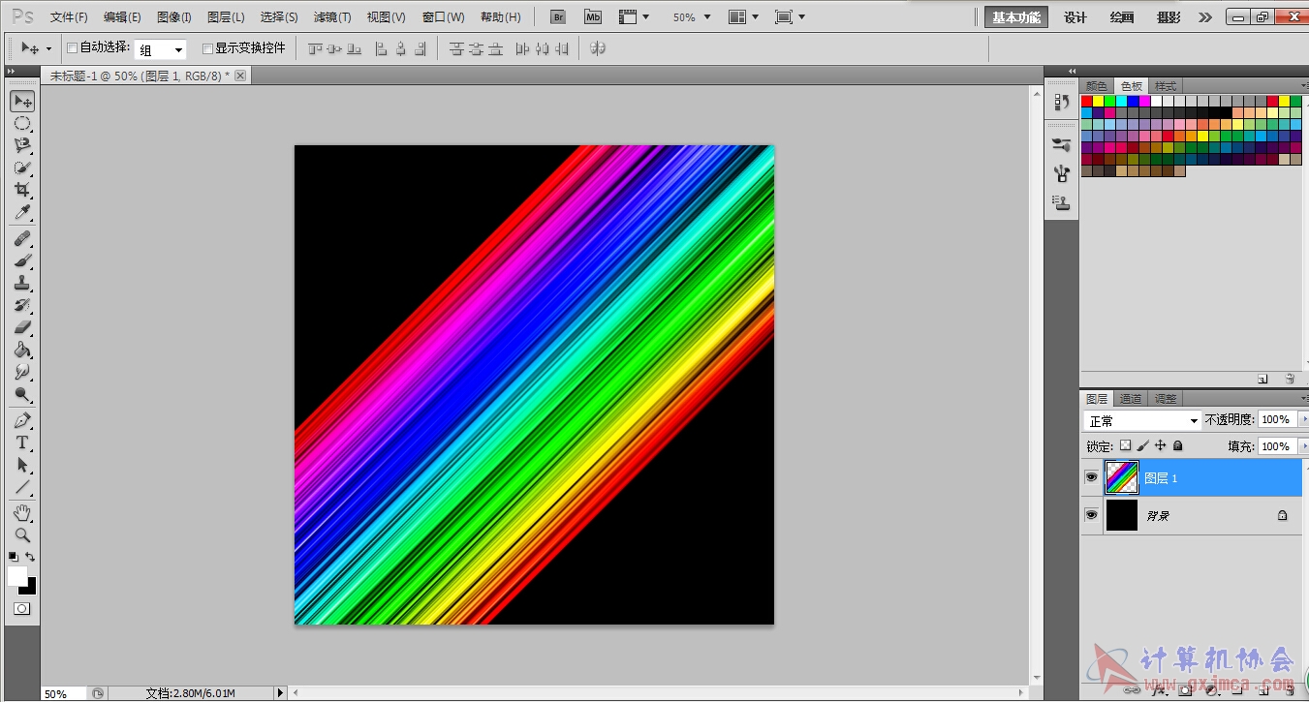The height and width of the screenshot is (702, 1309).
Task: Hide the 背景 layer via eye icon
Action: pyautogui.click(x=1091, y=515)
